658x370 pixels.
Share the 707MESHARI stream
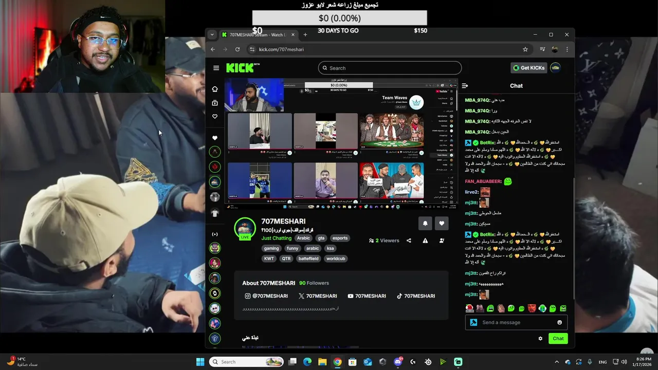[x=409, y=240]
